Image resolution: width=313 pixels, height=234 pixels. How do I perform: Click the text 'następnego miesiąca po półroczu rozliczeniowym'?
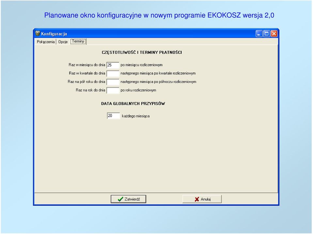coord(158,82)
